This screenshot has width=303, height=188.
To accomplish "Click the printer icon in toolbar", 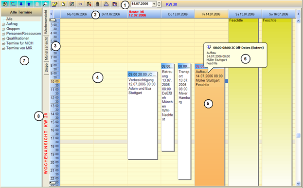I will 106,4.
